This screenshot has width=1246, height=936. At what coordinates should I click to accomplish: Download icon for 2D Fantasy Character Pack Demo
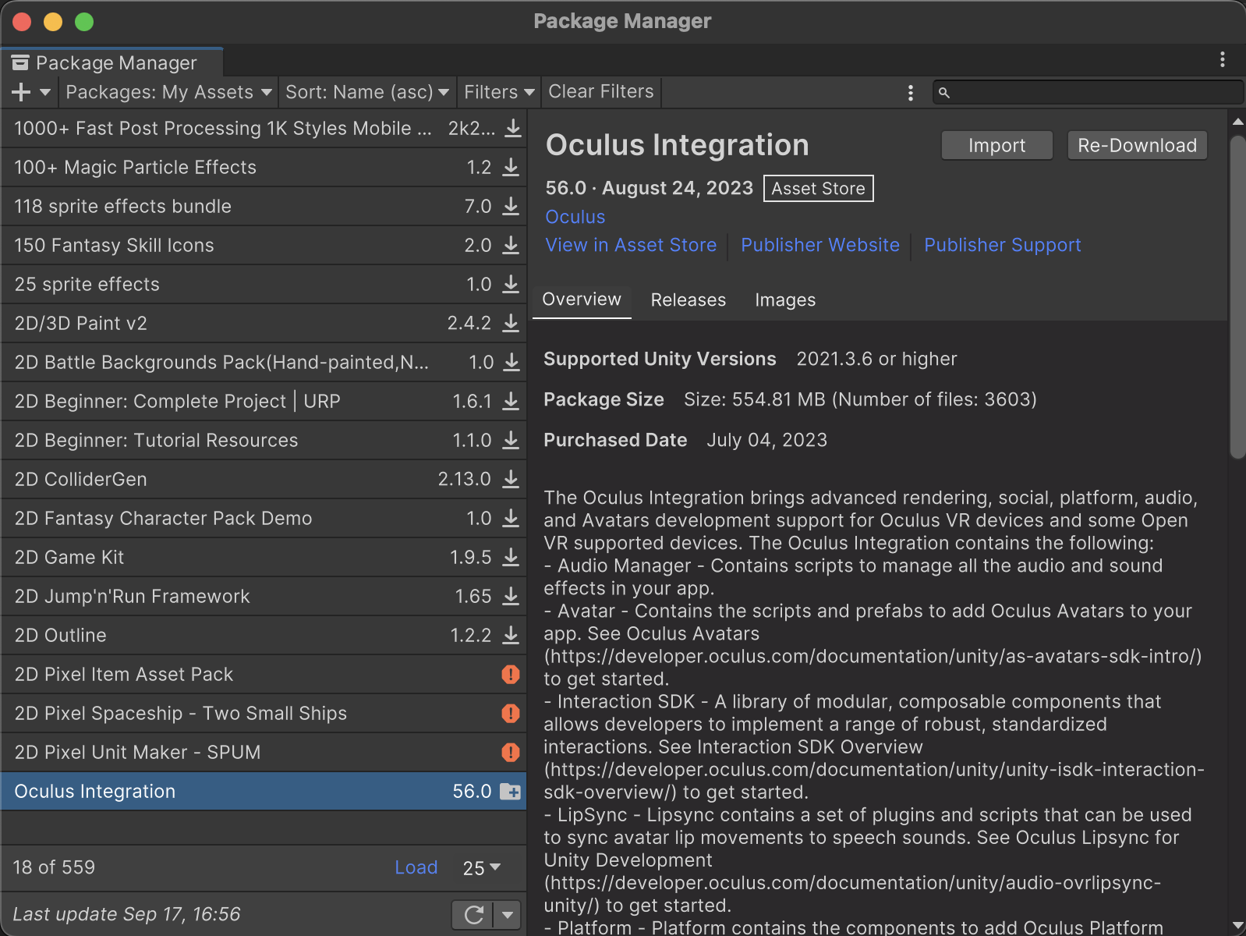(x=511, y=518)
